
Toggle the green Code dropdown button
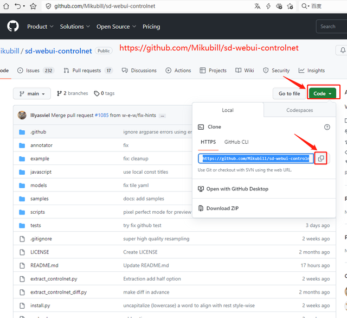[323, 94]
